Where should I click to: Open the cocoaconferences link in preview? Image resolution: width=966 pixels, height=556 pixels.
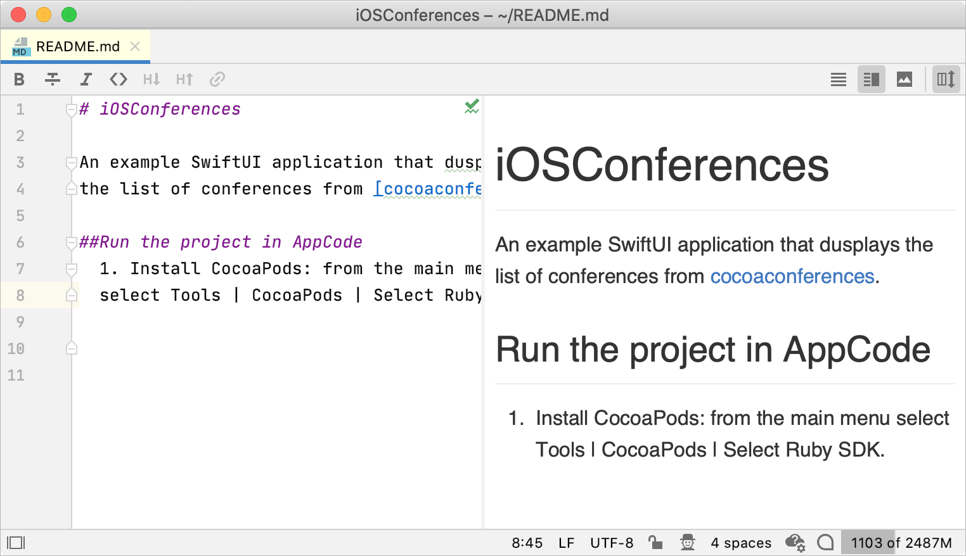(x=792, y=276)
